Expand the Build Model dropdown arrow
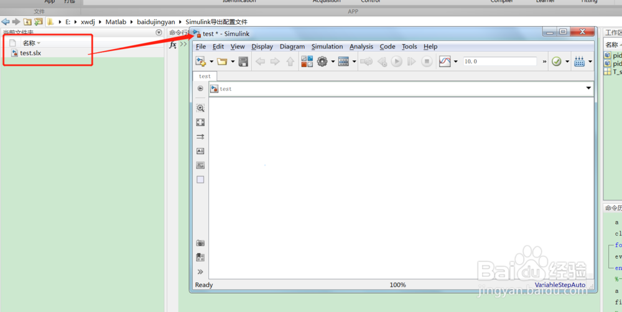Viewport: 622px width, 312px height. tap(590, 62)
